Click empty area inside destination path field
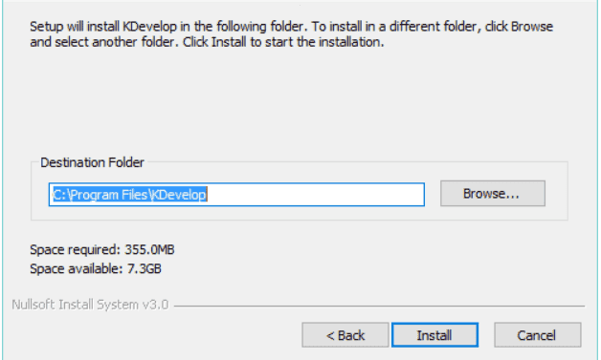Image resolution: width=601 pixels, height=360 pixels. [x=314, y=195]
